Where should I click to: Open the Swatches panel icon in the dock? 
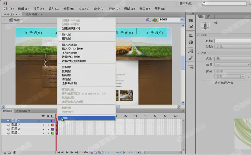pos(191,20)
